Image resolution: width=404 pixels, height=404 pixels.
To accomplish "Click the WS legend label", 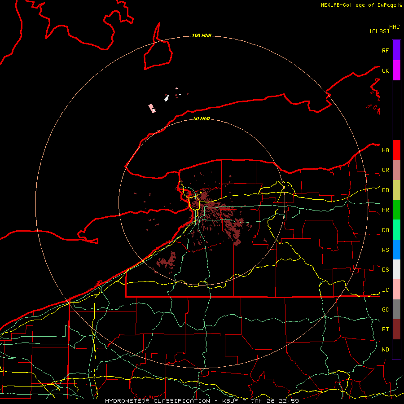I will point(385,250).
